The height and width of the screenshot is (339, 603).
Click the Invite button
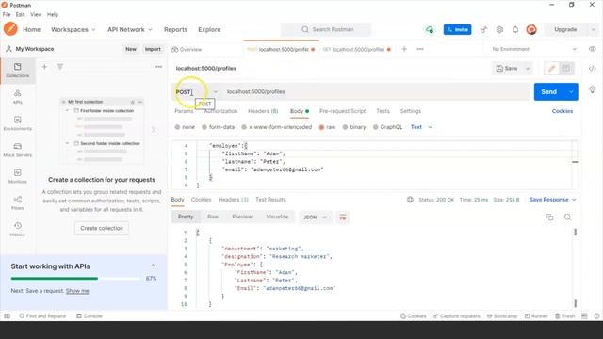457,29
